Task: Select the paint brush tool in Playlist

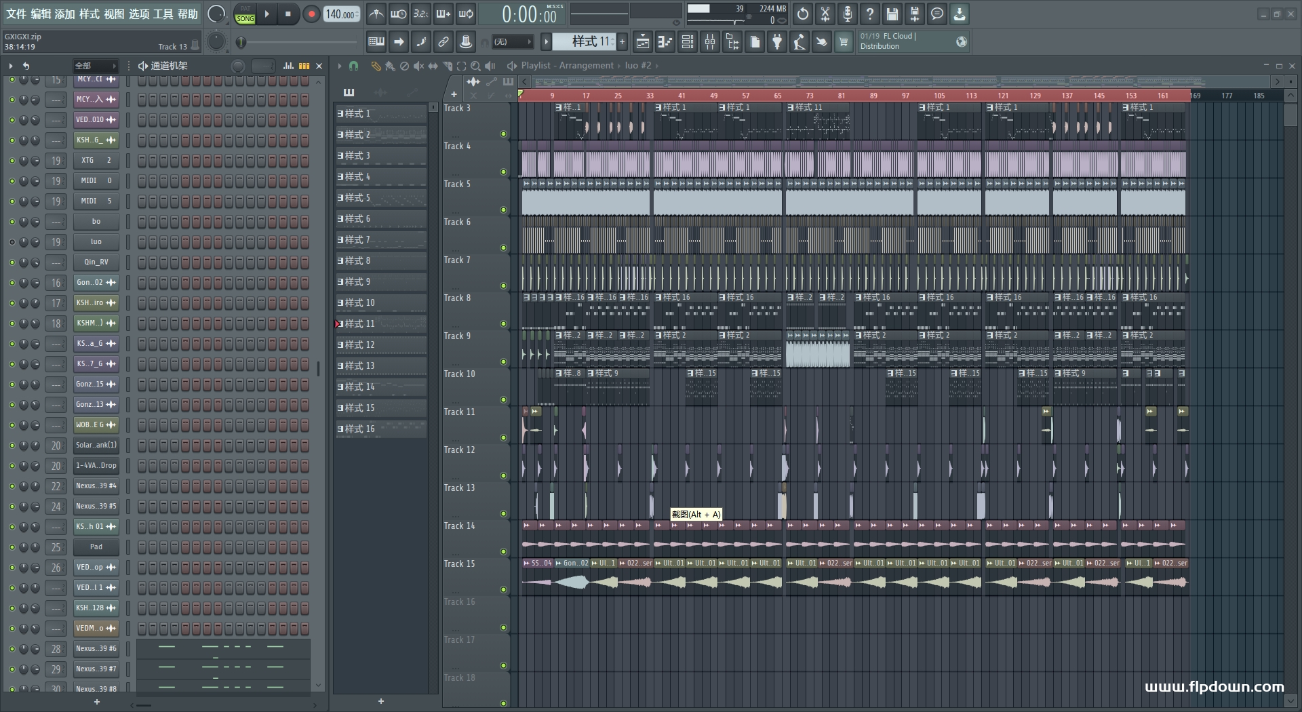Action: coord(390,66)
